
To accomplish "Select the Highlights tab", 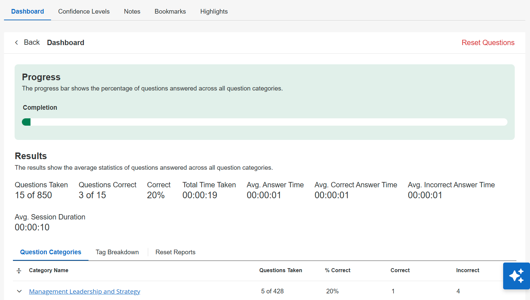I will [x=214, y=12].
